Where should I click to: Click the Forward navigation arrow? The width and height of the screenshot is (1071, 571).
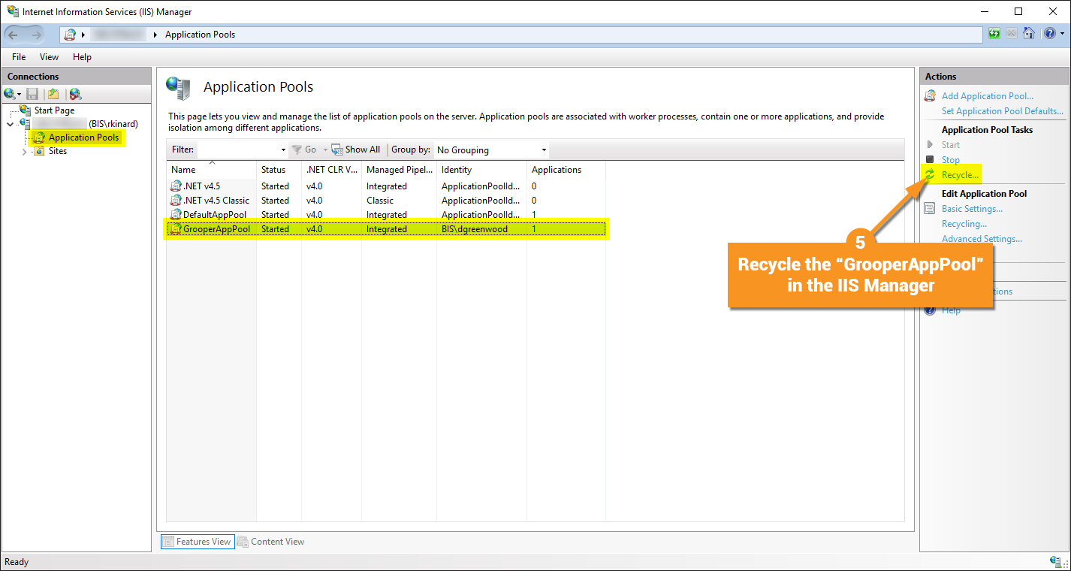36,35
